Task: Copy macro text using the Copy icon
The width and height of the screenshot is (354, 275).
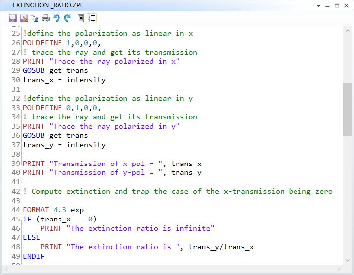Action: [34, 18]
